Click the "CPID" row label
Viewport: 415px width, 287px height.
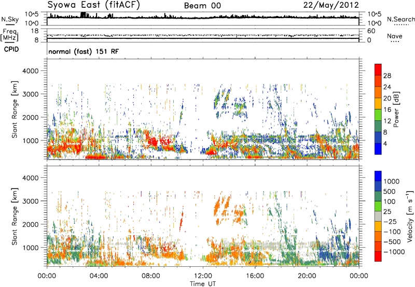pos(11,49)
